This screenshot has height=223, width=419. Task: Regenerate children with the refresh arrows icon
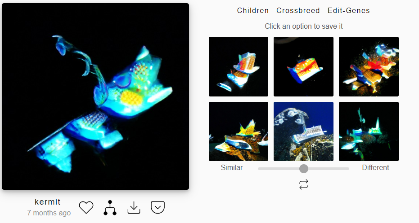click(303, 184)
